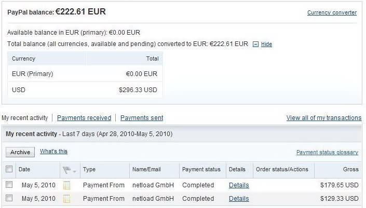This screenshot has height=208, width=366.
Task: Check the box for the $129.33 USD payment
Action: 9,198
